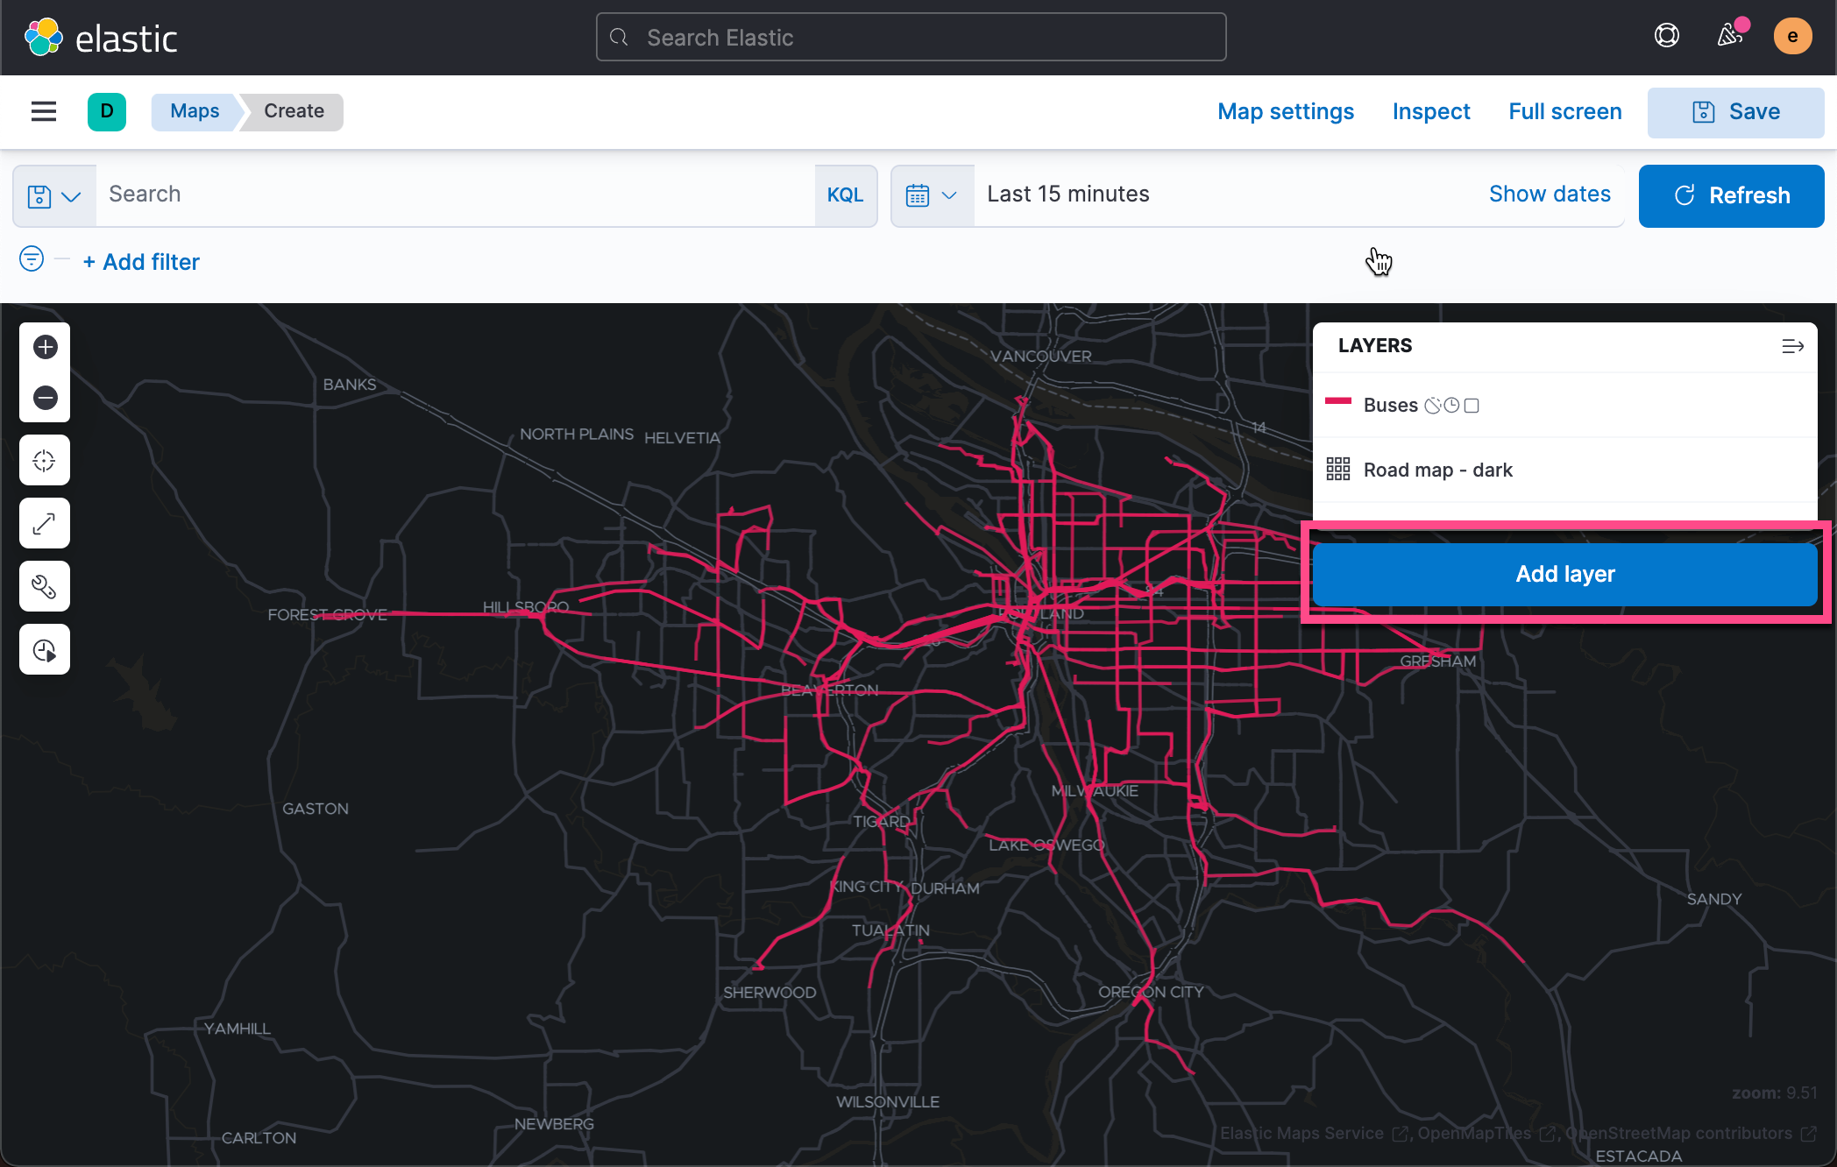Open the date picker calendar dropdown
Image resolution: width=1837 pixels, height=1167 pixels.
pos(932,195)
